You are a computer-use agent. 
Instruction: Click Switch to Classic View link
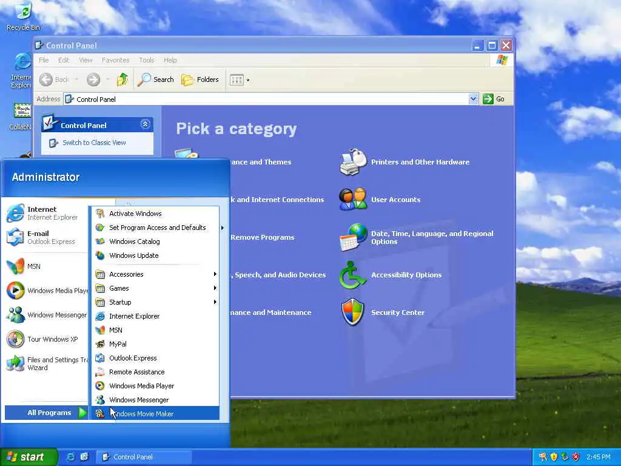click(x=94, y=143)
